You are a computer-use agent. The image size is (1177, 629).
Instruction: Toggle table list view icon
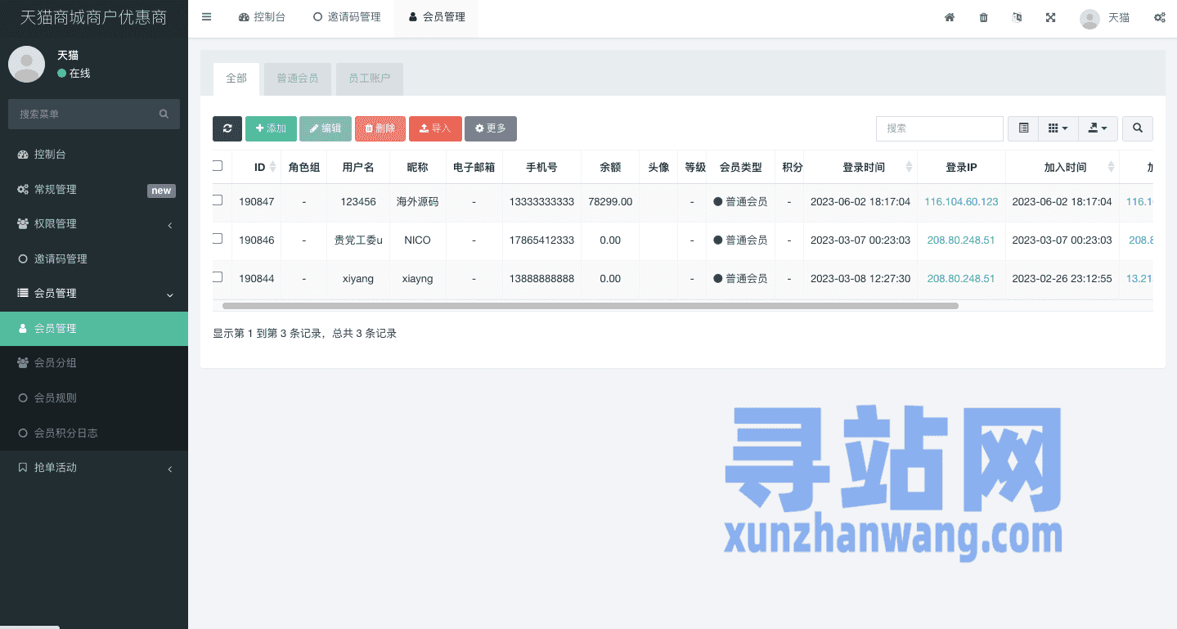pos(1023,128)
